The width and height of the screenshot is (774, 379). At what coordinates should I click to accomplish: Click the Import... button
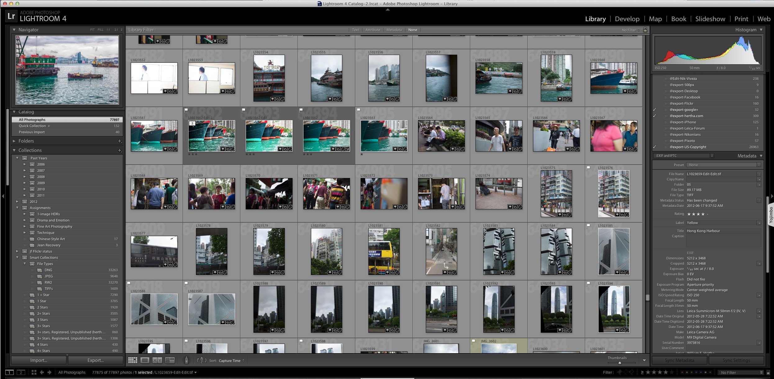point(39,360)
